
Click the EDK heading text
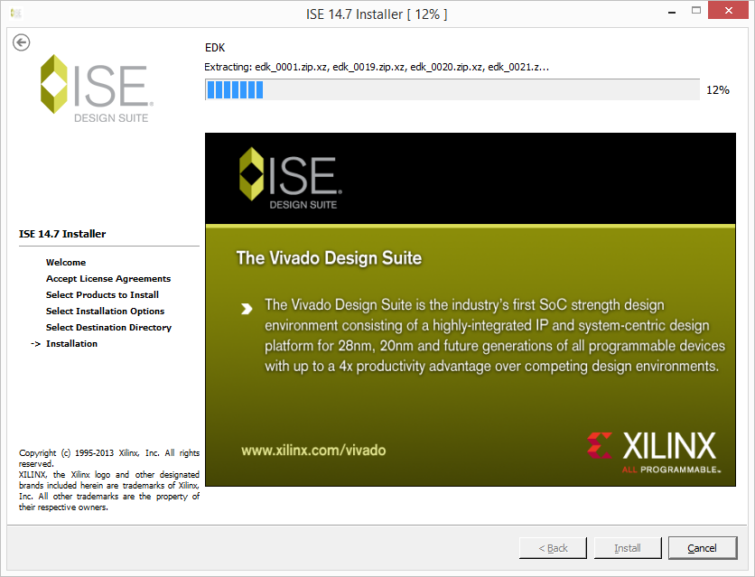[x=215, y=48]
